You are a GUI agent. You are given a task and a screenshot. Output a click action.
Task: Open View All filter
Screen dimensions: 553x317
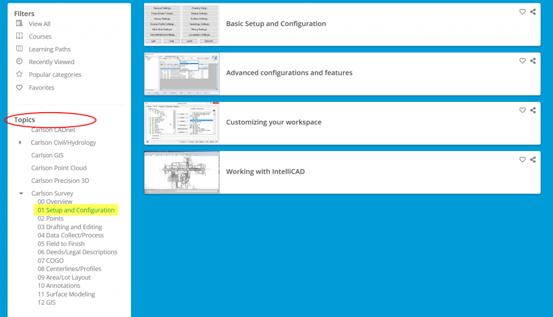point(39,24)
